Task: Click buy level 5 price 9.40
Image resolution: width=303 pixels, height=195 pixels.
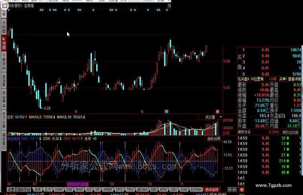Action: pos(265,74)
